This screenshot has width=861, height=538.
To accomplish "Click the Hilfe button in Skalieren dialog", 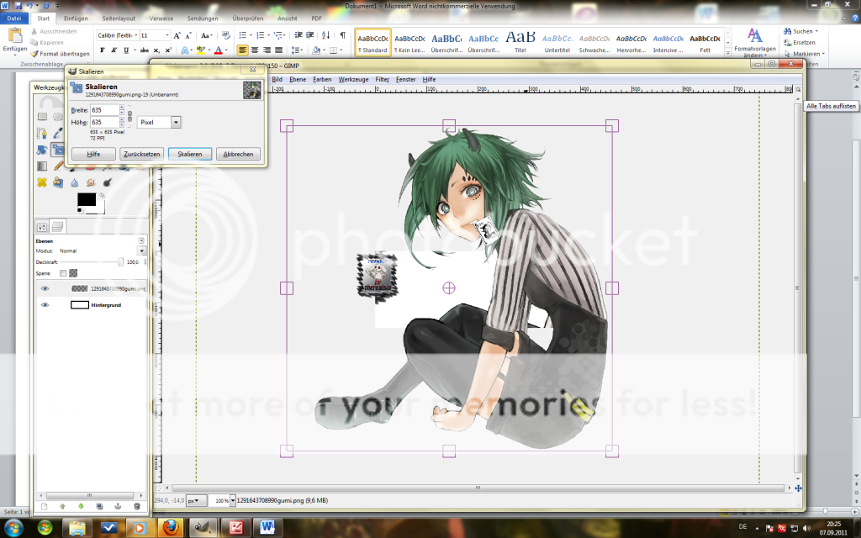I will tap(93, 155).
